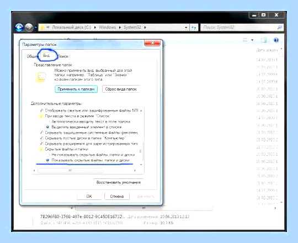The width and height of the screenshot is (298, 243).
Task: Minimize the Explorer window
Action: tap(254, 15)
